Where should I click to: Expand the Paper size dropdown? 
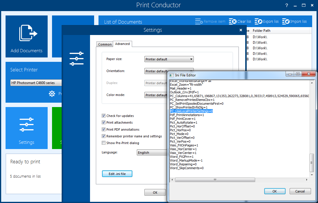pos(169,59)
